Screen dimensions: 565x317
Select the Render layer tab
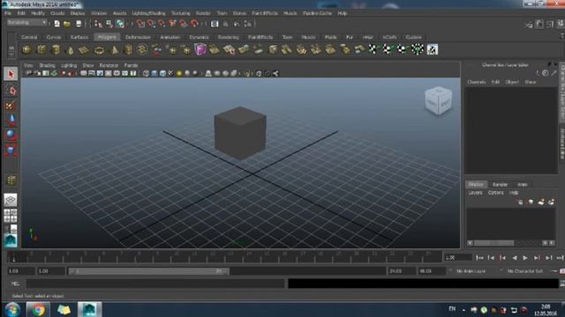(x=501, y=184)
